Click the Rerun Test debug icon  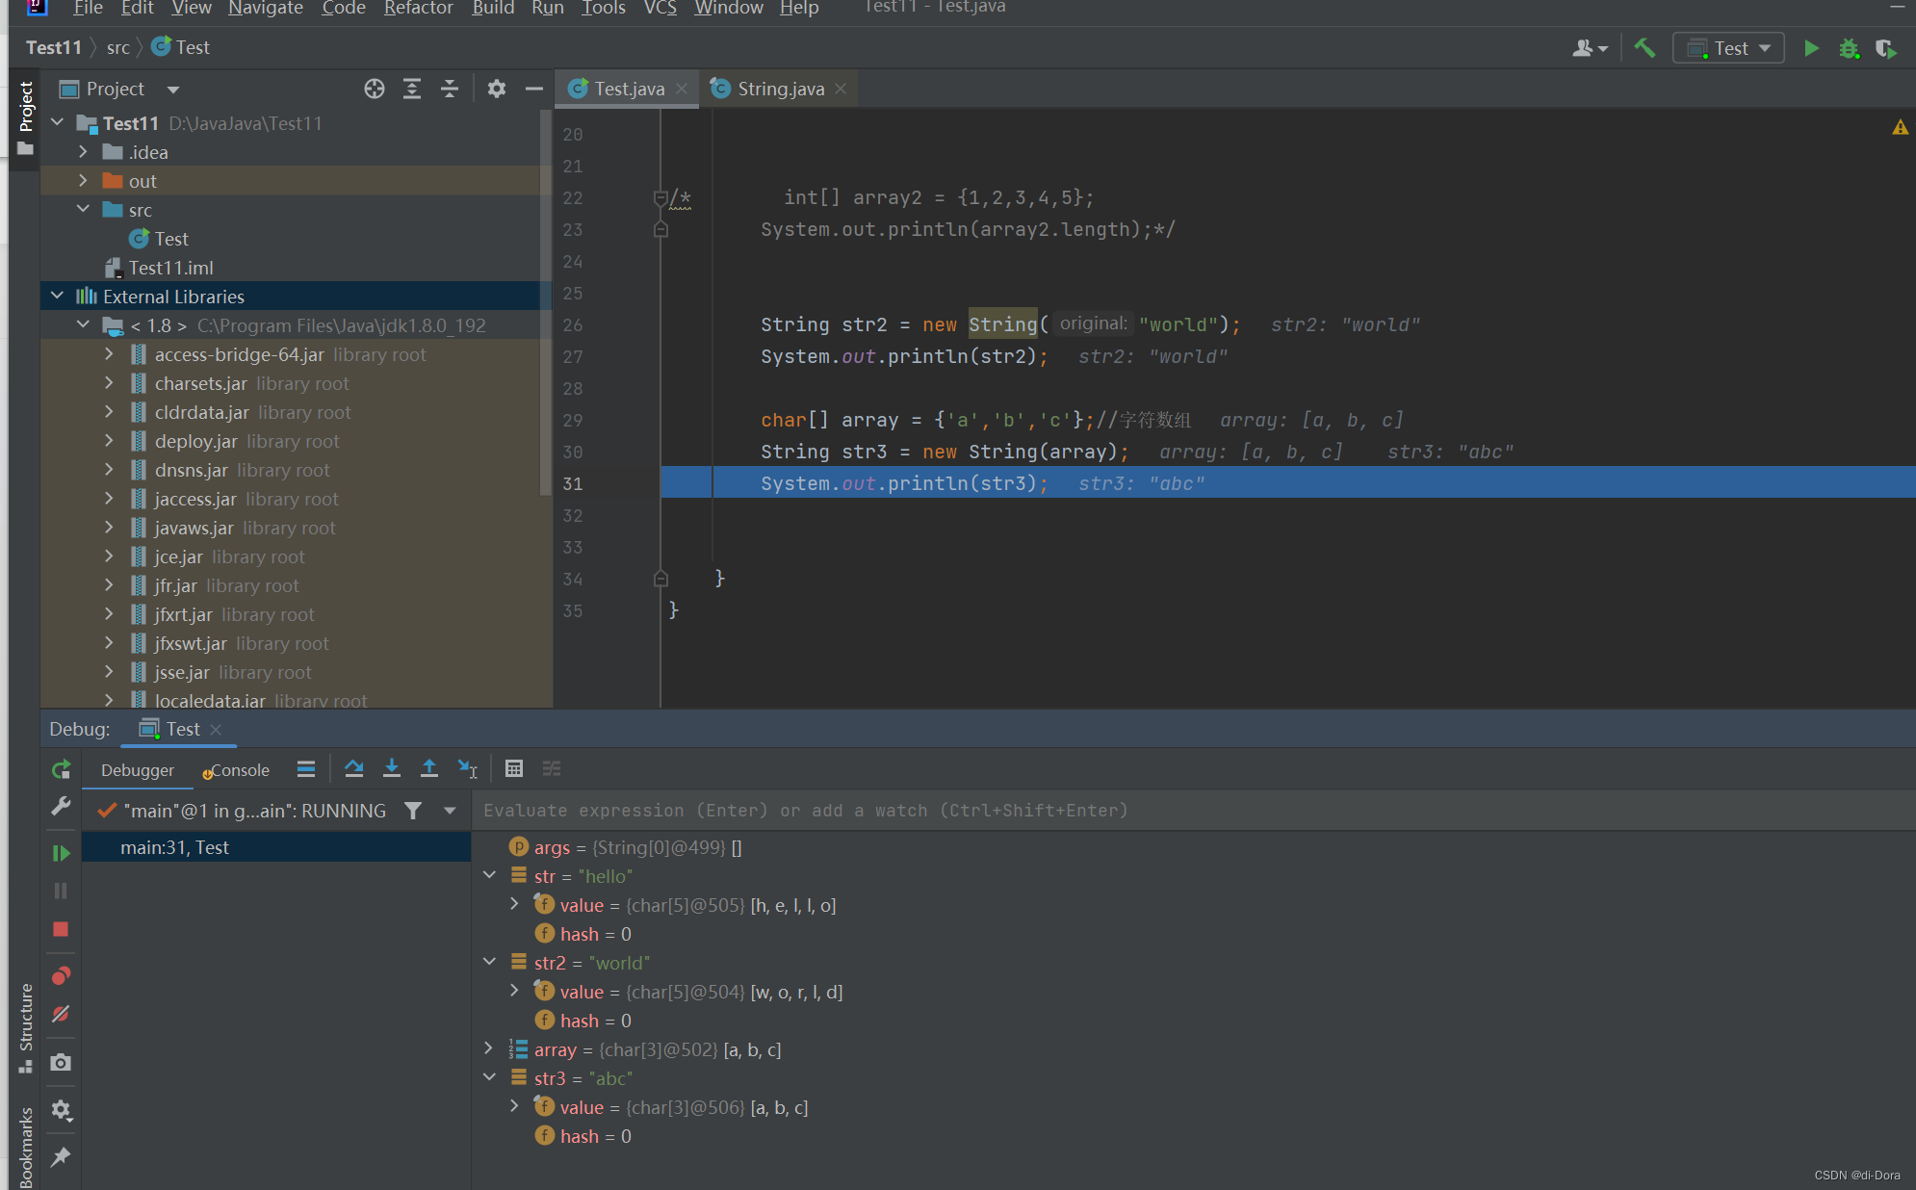coord(61,769)
